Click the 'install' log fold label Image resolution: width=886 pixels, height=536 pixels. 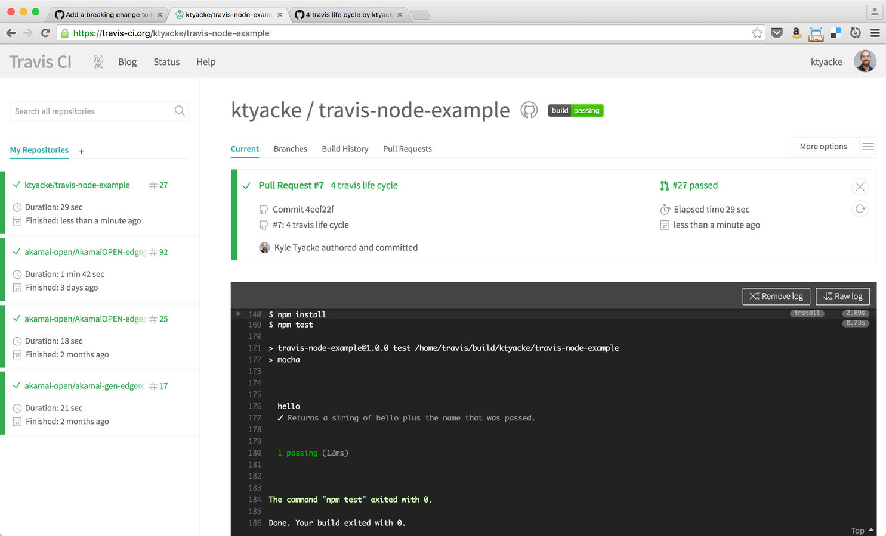[x=807, y=313]
